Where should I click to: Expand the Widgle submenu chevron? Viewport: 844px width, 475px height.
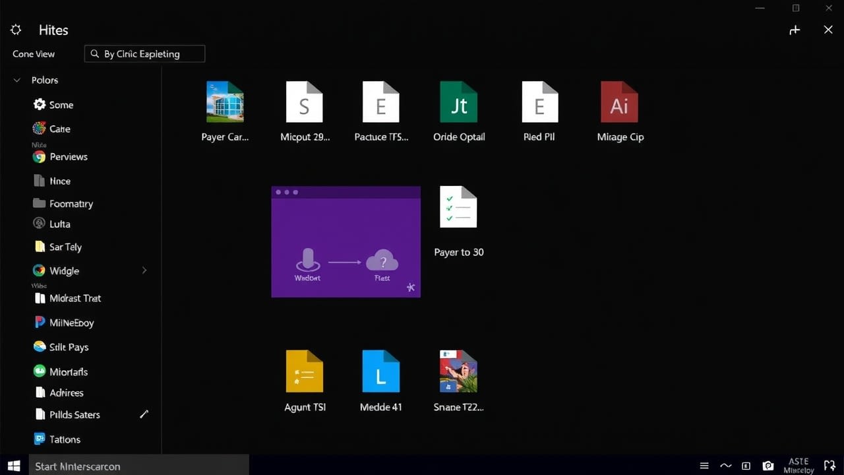click(x=144, y=270)
